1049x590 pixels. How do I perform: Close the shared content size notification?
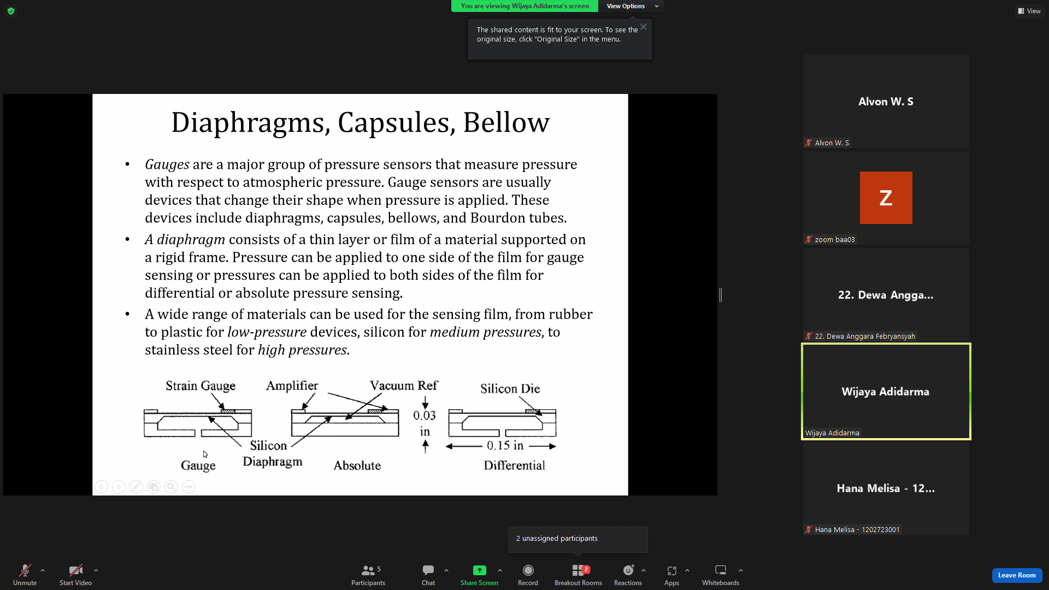[x=644, y=27]
